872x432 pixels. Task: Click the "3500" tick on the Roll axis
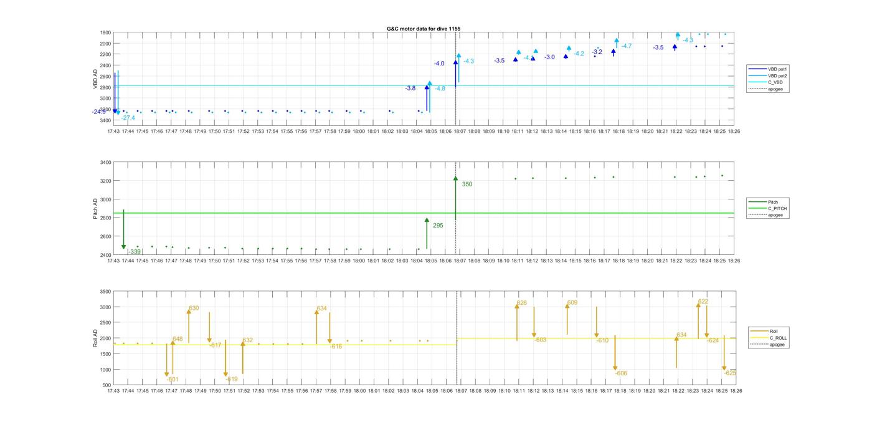105,292
